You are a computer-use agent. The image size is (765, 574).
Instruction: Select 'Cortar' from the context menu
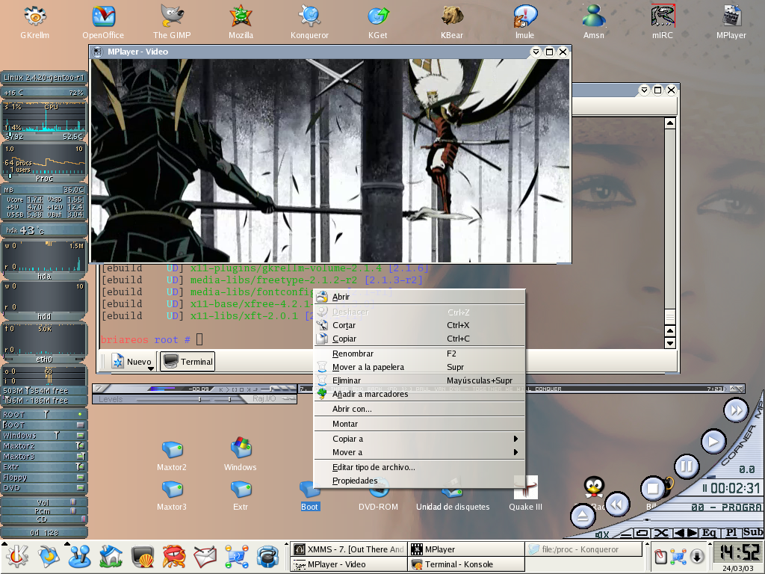tap(420, 325)
